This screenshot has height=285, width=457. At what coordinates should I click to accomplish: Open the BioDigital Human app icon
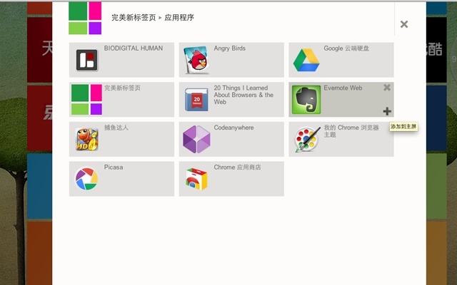(x=87, y=60)
